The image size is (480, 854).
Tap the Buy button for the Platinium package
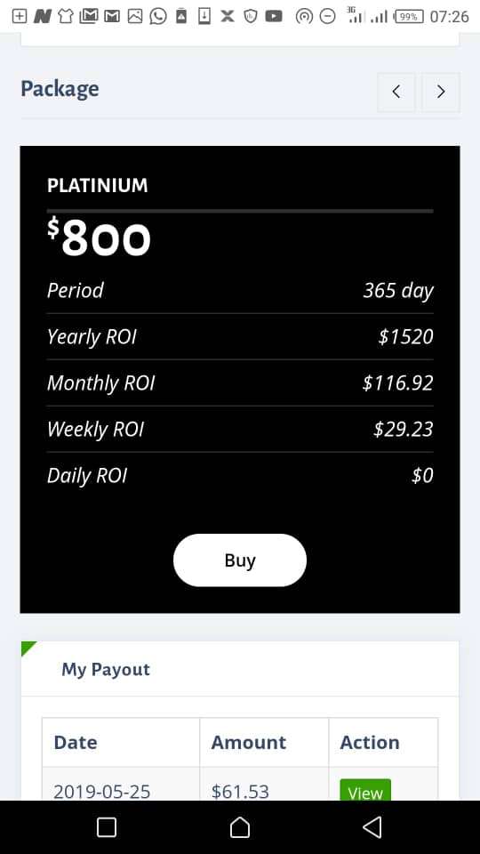pyautogui.click(x=240, y=560)
